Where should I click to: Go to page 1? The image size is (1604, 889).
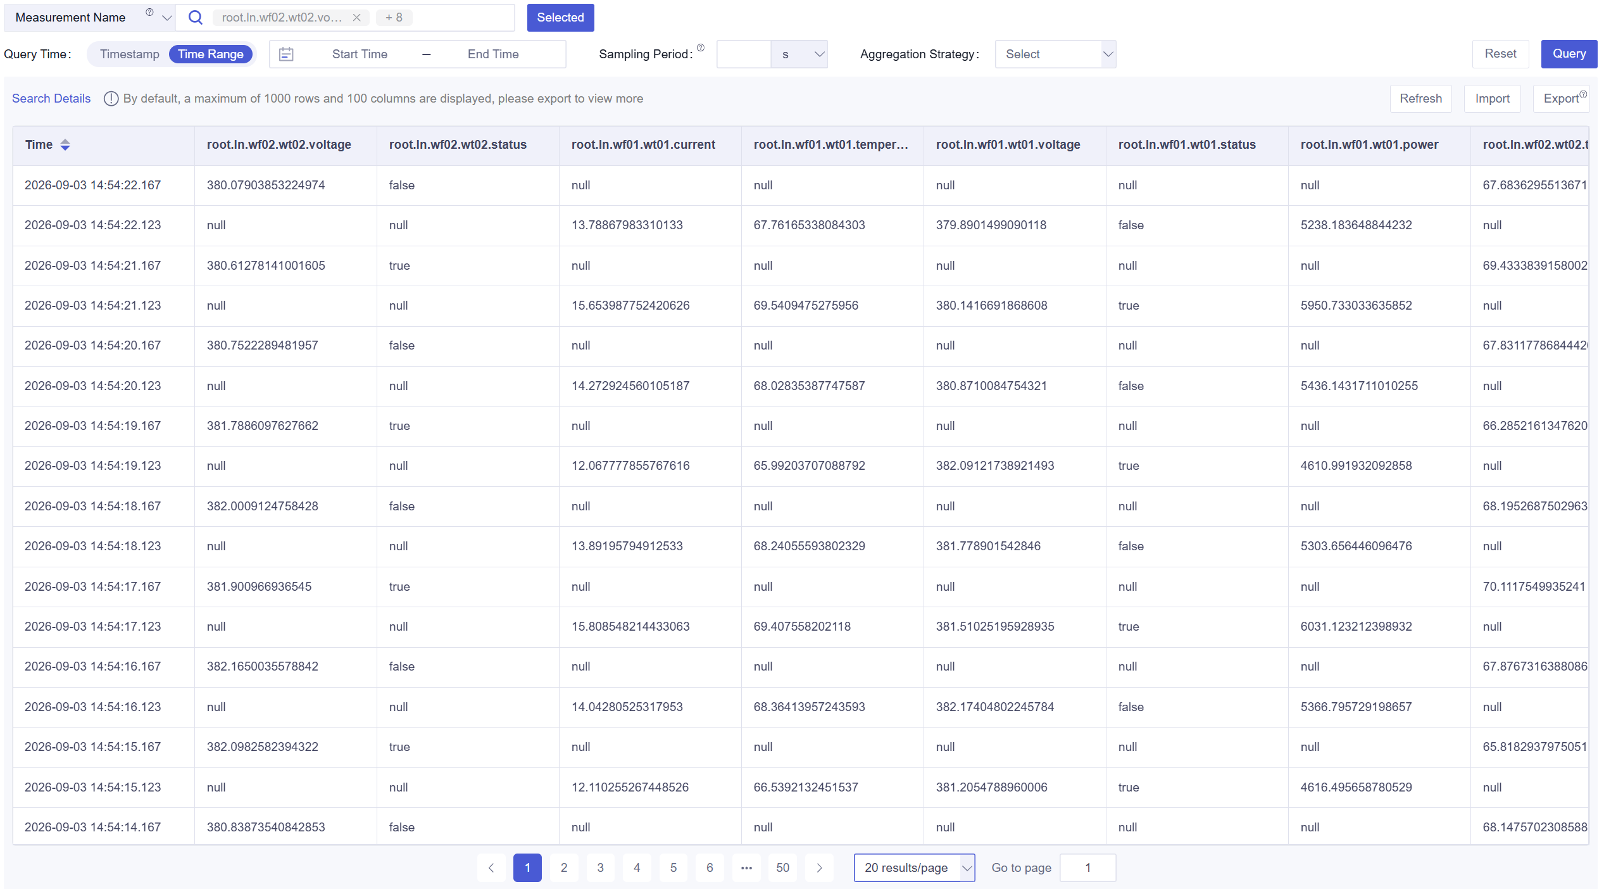click(x=527, y=868)
